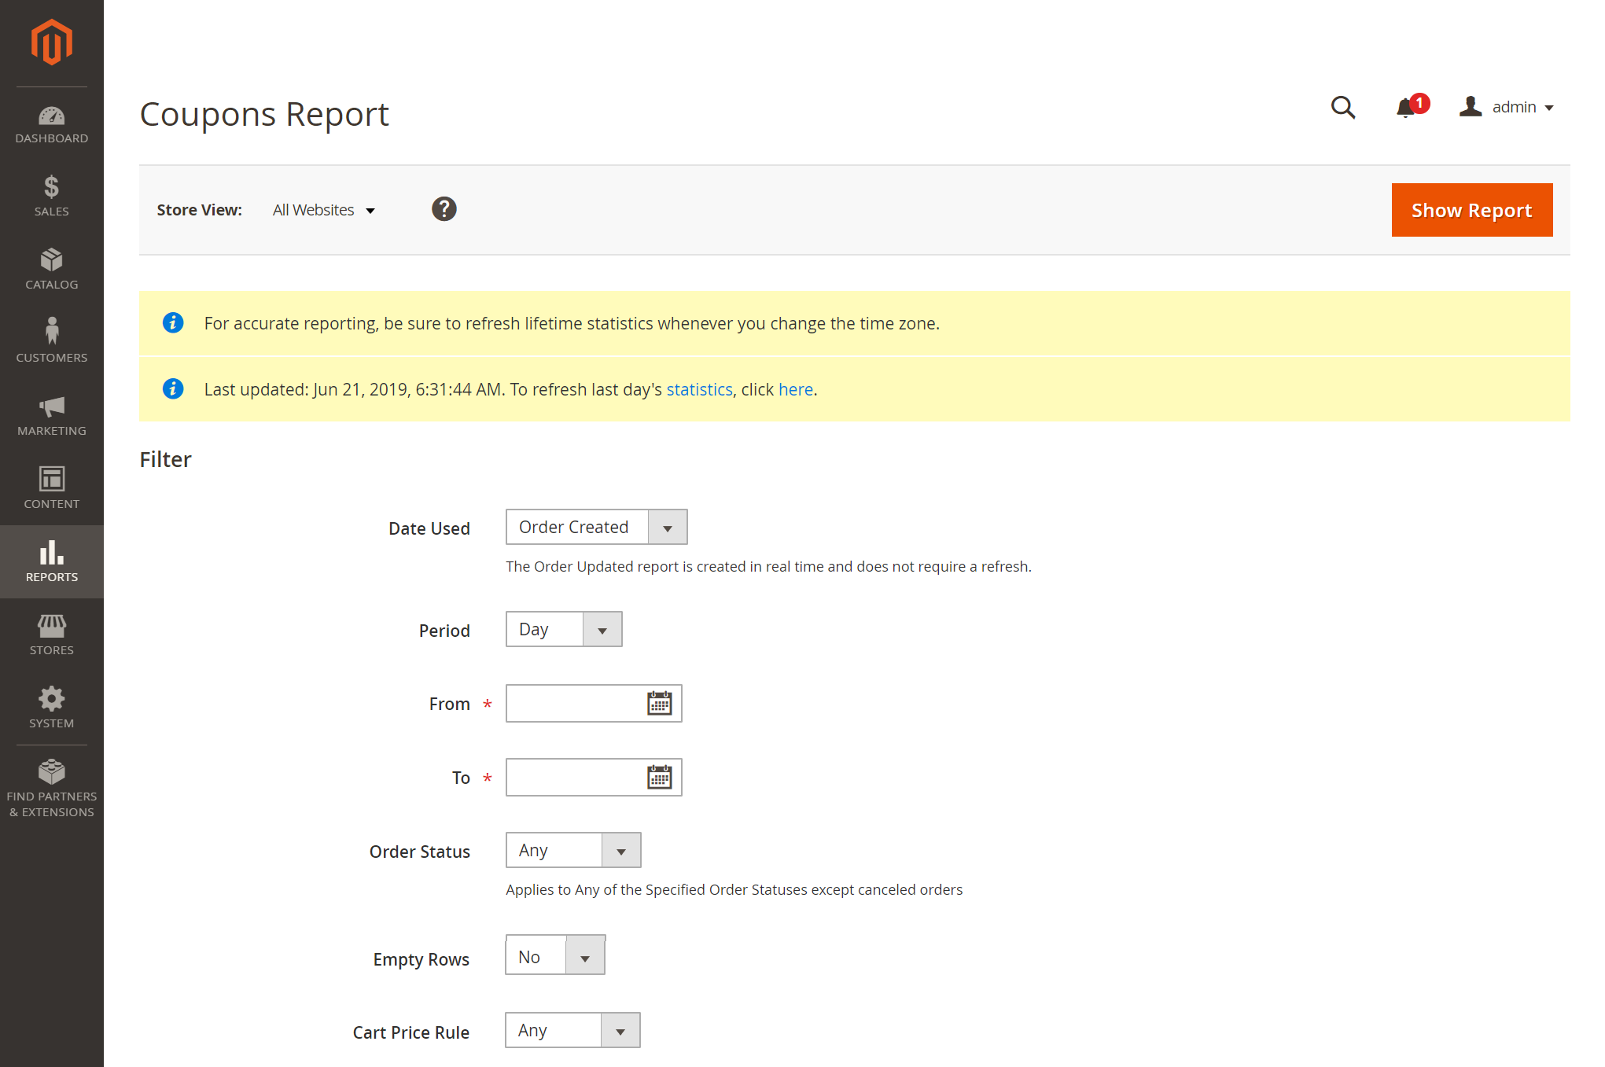Open the Content menu
The height and width of the screenshot is (1067, 1605).
click(x=52, y=489)
